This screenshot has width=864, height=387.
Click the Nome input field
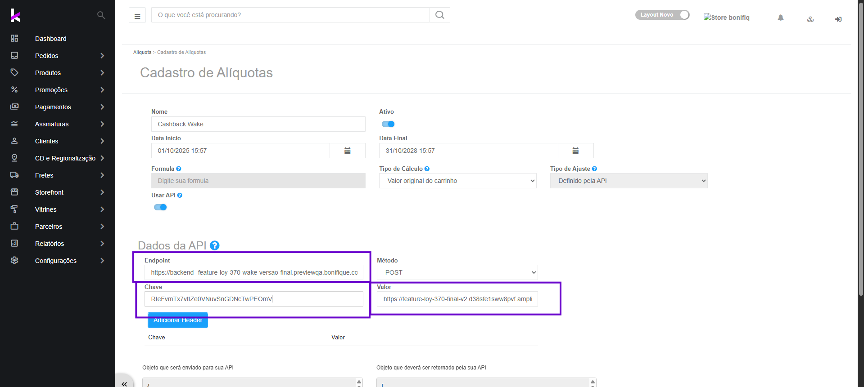[258, 124]
